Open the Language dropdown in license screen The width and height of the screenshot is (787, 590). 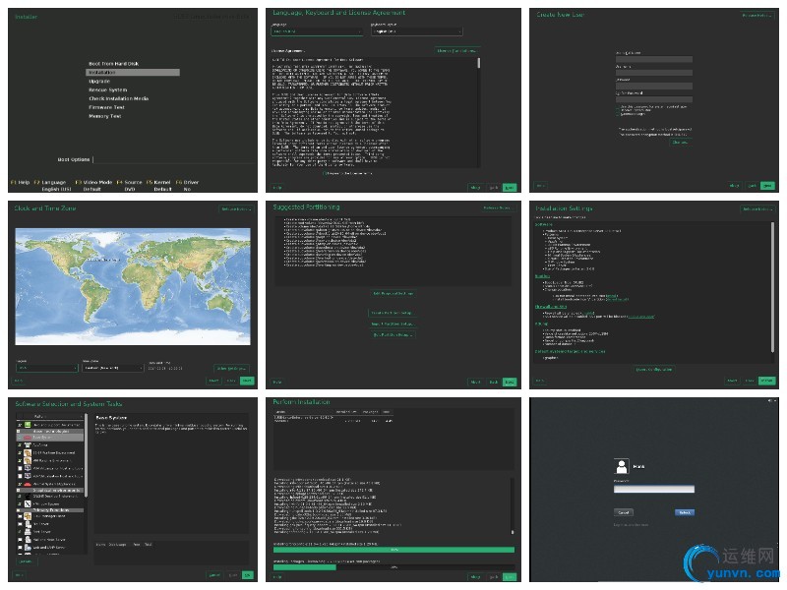[x=317, y=31]
